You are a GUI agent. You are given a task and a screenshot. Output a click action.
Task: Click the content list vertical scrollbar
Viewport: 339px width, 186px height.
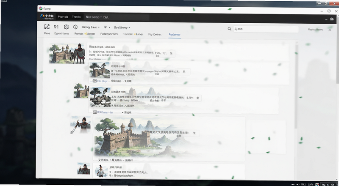[296, 86]
